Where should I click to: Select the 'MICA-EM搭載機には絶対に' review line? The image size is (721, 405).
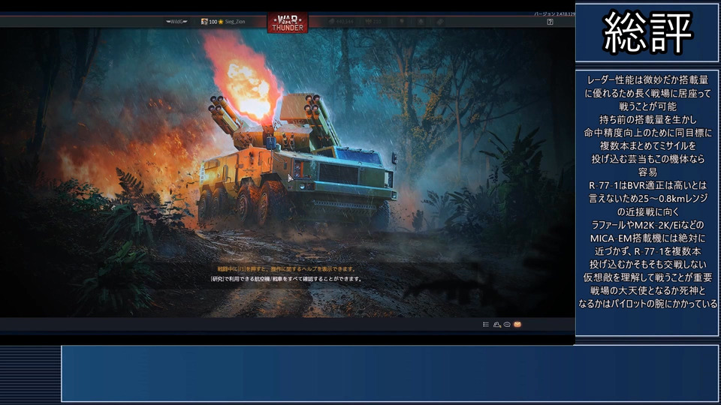pyautogui.click(x=647, y=238)
